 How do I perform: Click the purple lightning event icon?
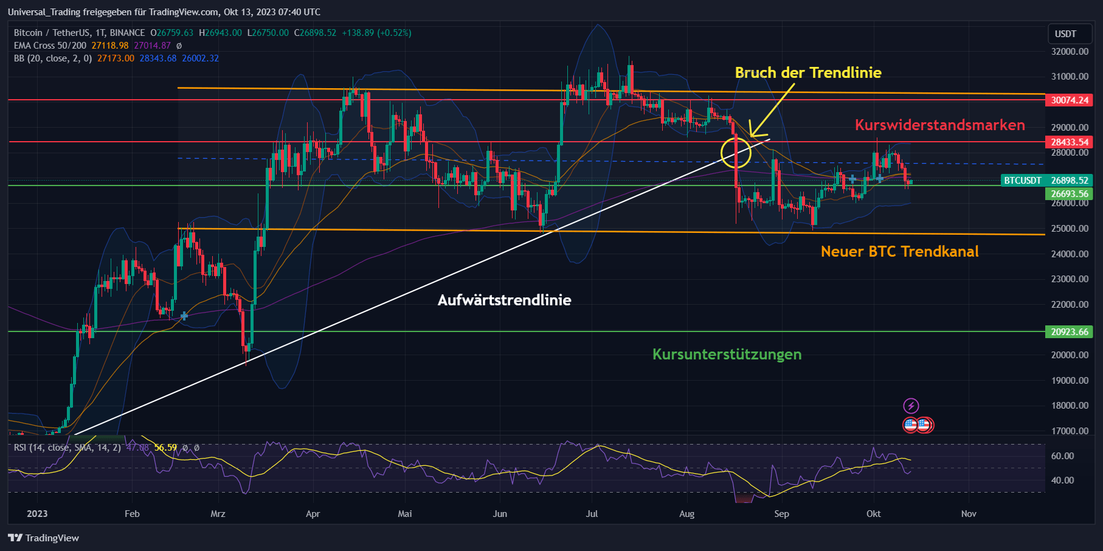(910, 406)
